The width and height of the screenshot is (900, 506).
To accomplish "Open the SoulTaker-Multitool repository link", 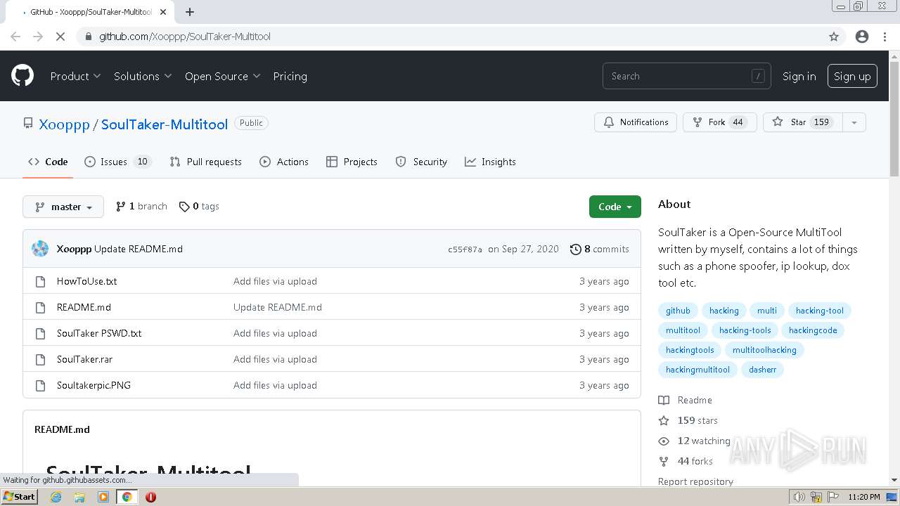I will [x=165, y=124].
